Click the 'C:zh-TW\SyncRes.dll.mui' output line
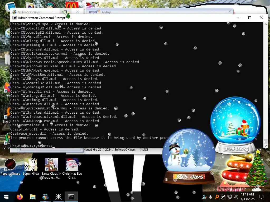The width and height of the screenshot is (270, 202). 55,113
